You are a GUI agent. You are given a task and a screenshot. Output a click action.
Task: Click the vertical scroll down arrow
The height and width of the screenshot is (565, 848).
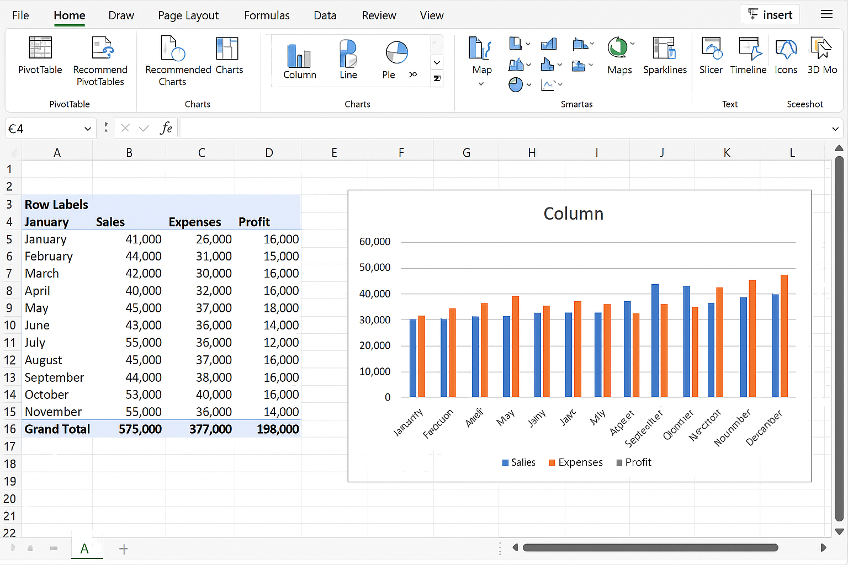point(839,531)
